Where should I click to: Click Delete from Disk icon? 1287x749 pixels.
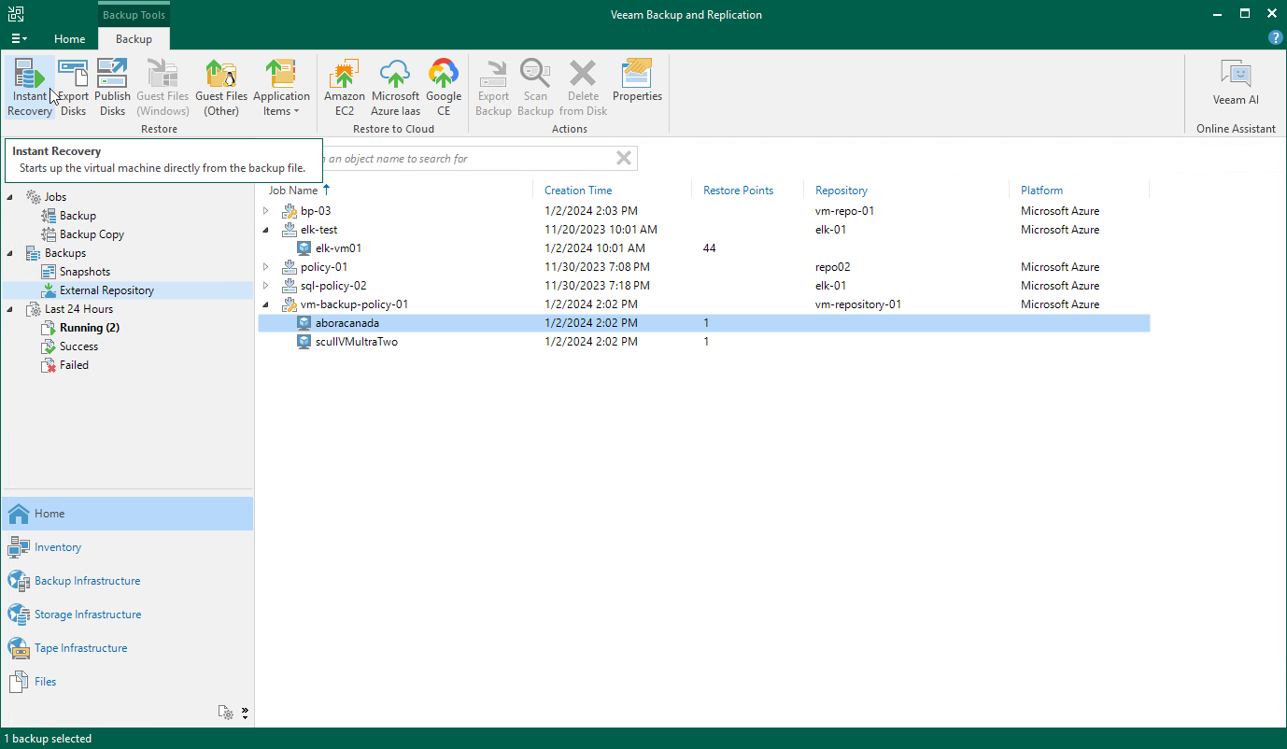click(x=583, y=88)
